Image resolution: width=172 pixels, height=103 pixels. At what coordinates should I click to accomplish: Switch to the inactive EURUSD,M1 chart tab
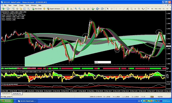(6, 94)
